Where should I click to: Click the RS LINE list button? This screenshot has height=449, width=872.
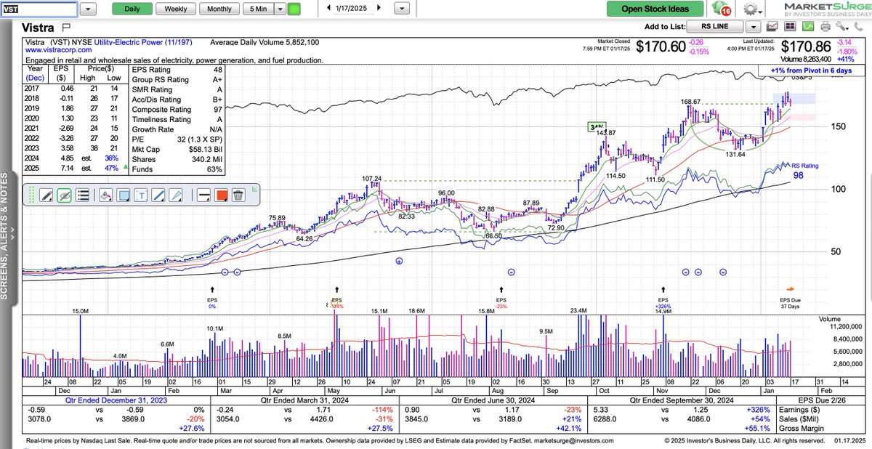(x=716, y=27)
